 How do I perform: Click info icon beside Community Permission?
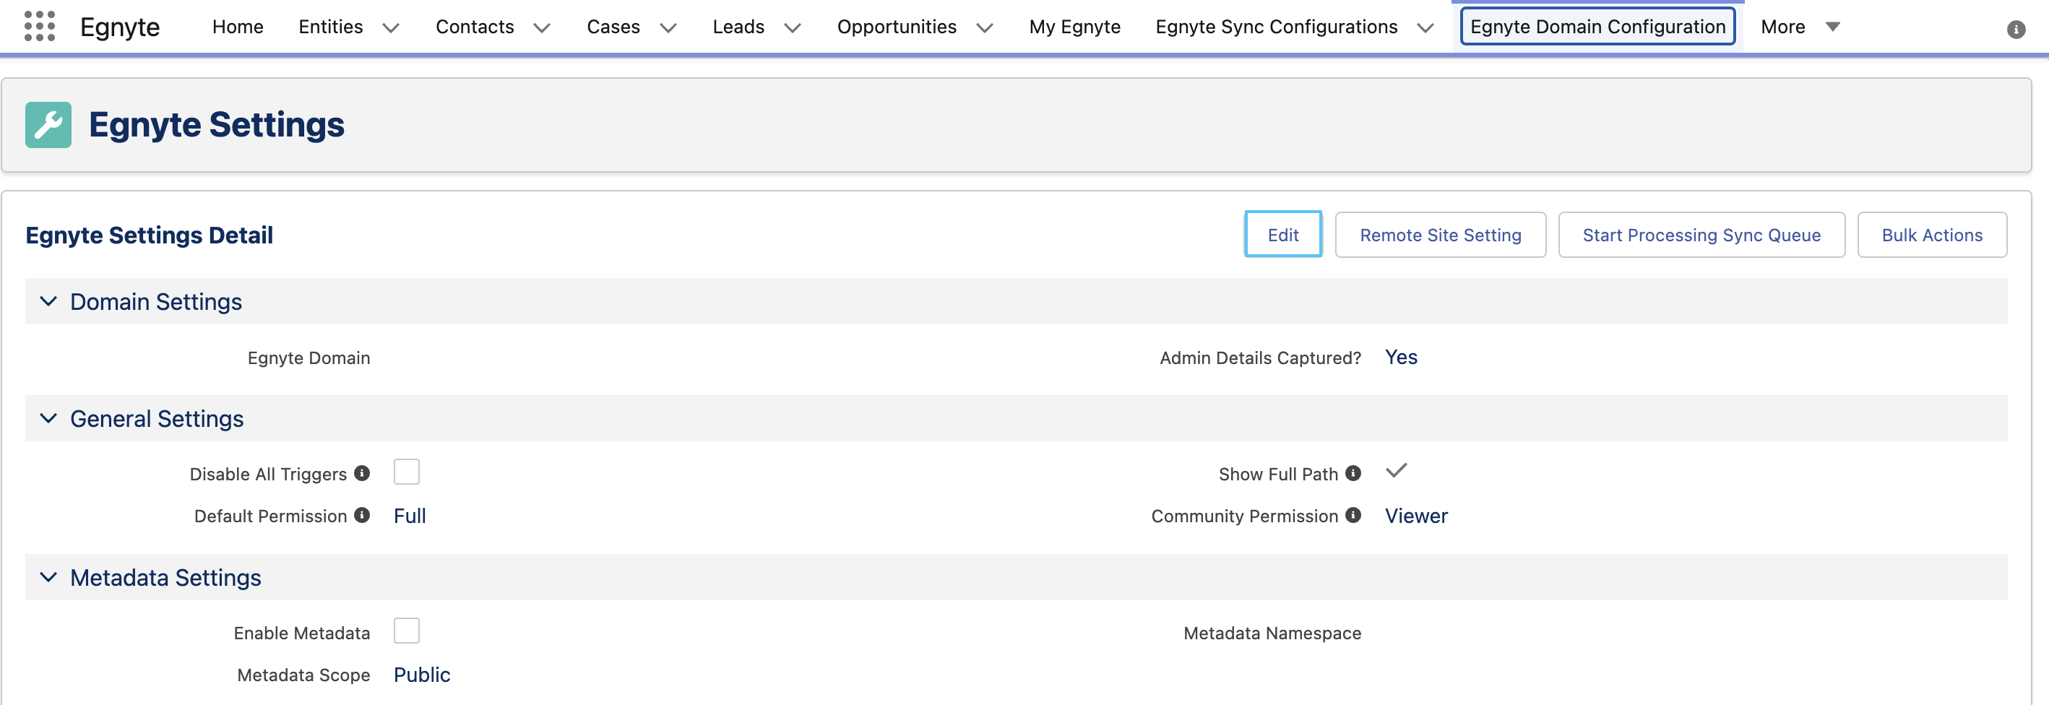point(1353,515)
